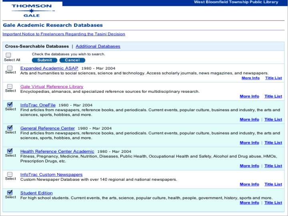288x216 pixels.
Task: View More Info for Gale Virtual Reference Library
Action: (250, 96)
